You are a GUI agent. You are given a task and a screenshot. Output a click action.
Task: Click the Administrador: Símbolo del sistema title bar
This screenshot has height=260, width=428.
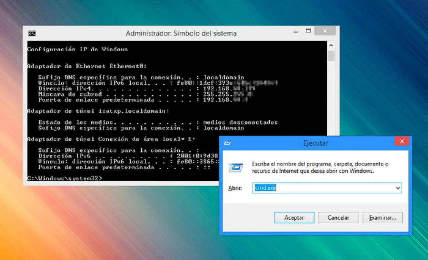click(x=181, y=33)
